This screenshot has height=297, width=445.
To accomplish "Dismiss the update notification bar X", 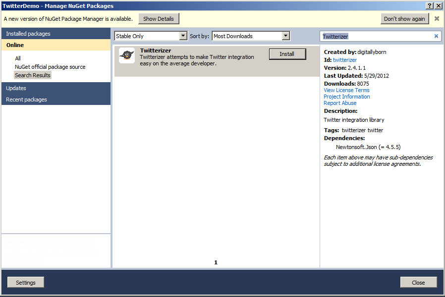I will (x=437, y=19).
